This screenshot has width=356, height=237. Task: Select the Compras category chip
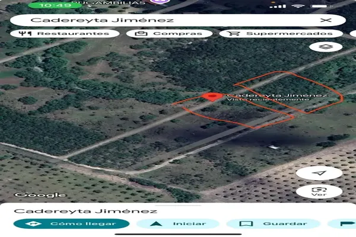pos(169,34)
